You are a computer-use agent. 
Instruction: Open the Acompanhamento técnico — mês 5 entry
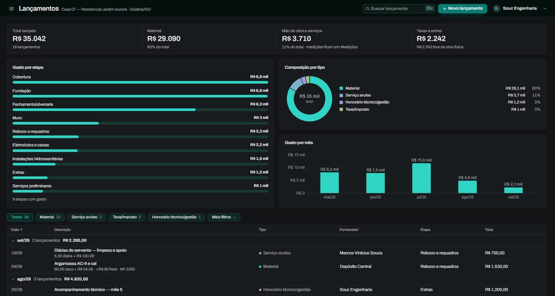pos(277,289)
